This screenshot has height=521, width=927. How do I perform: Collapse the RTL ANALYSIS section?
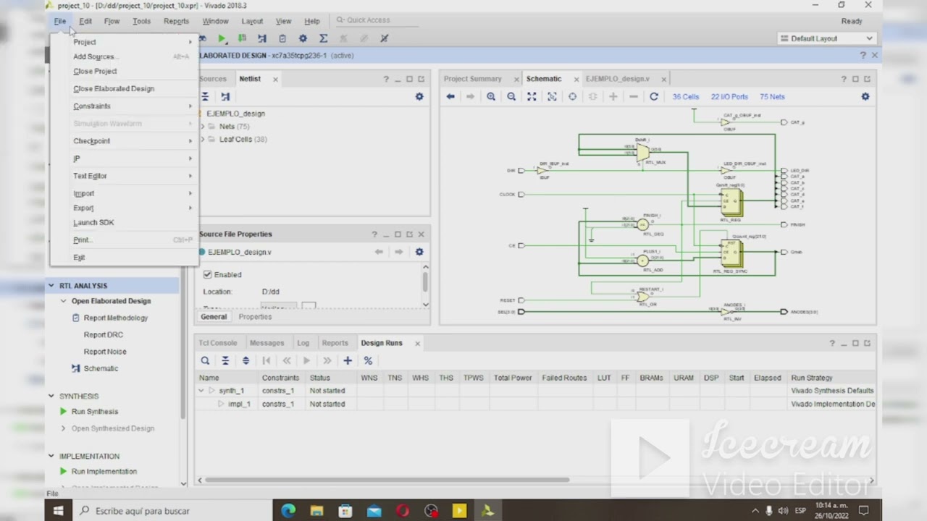[x=51, y=286]
